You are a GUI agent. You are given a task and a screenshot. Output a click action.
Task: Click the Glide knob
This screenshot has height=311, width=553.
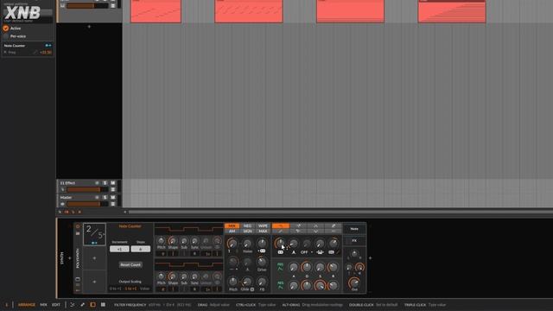(x=247, y=282)
